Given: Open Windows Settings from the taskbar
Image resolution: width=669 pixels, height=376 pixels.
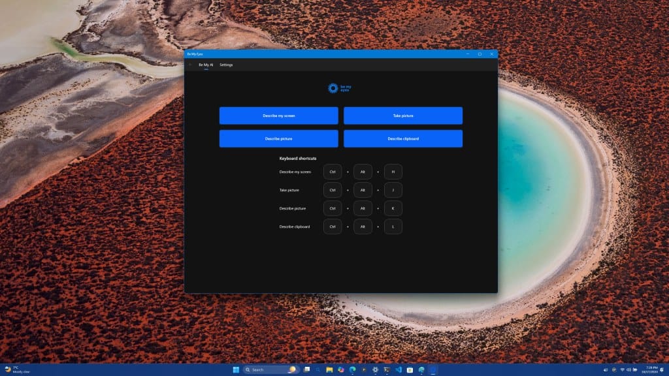Looking at the screenshot, I should click(375, 369).
